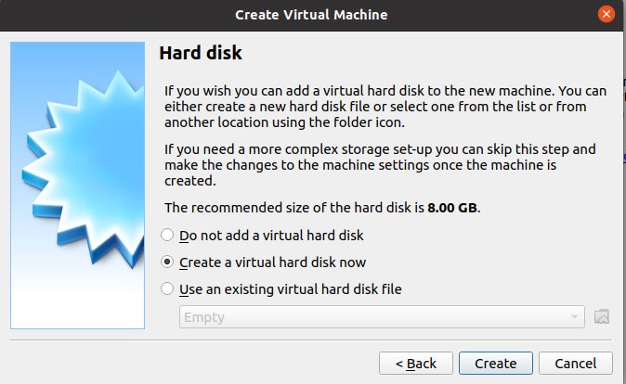This screenshot has width=626, height=384.
Task: Click the 'Create Virtual Machine' title bar
Action: tap(311, 15)
